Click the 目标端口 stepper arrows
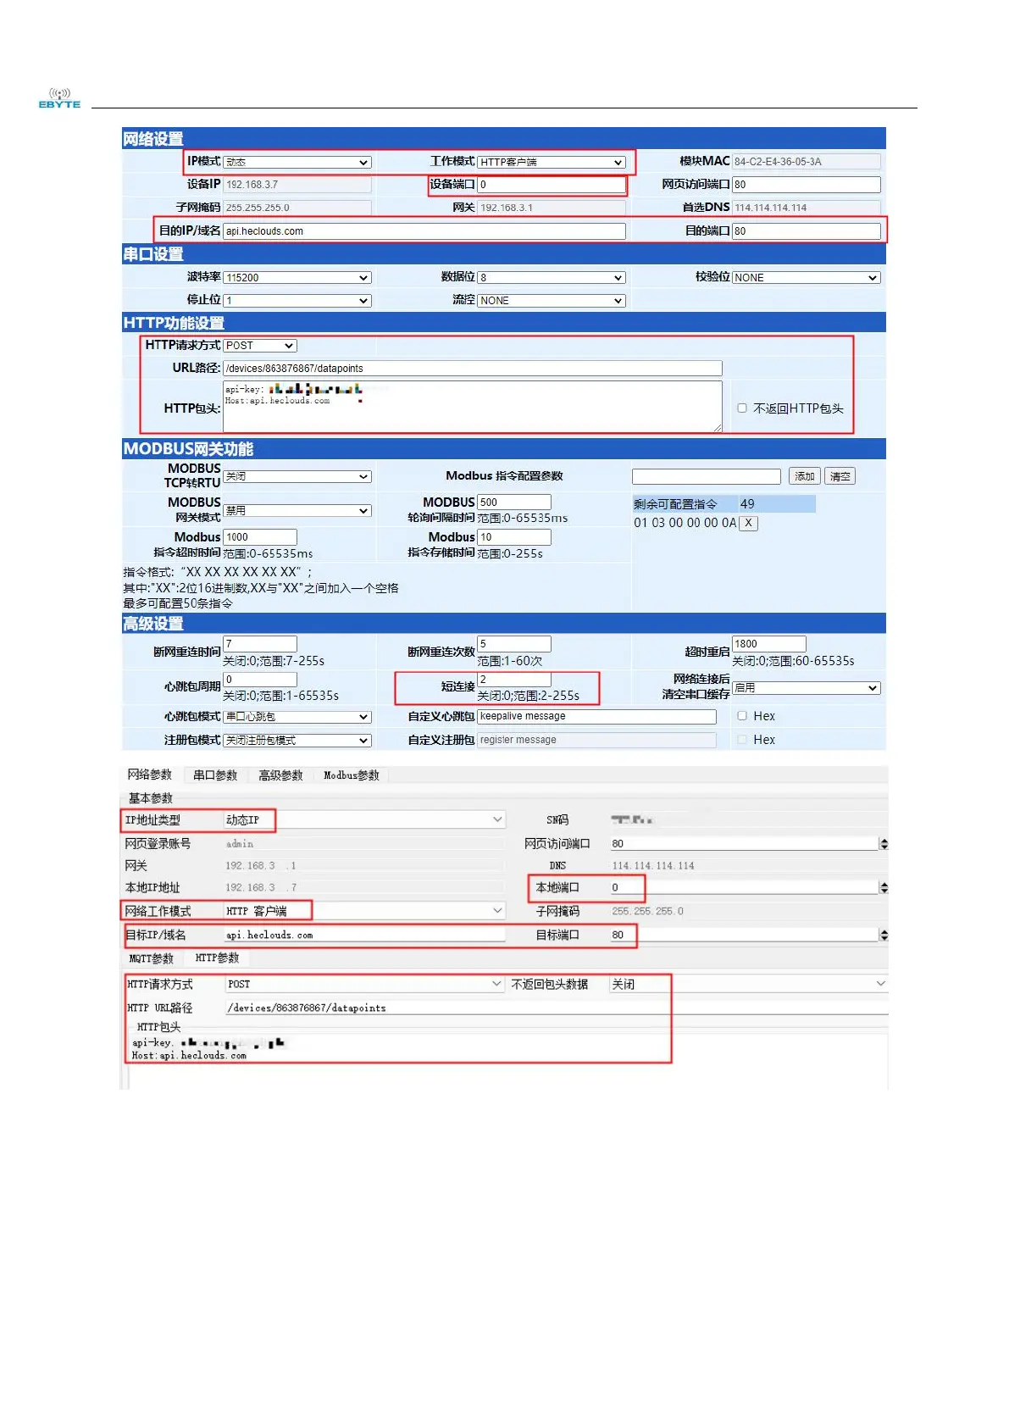Image resolution: width=1009 pixels, height=1427 pixels. pos(884,936)
